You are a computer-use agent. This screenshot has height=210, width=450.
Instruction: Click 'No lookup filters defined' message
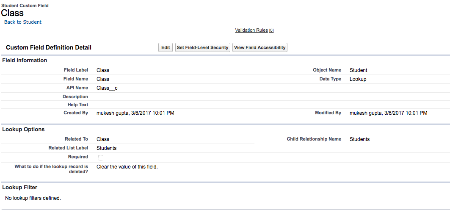click(33, 198)
